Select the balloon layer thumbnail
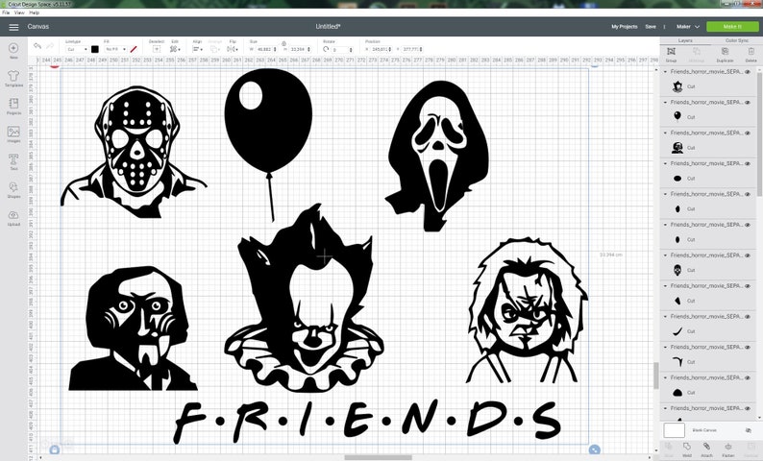 click(677, 116)
